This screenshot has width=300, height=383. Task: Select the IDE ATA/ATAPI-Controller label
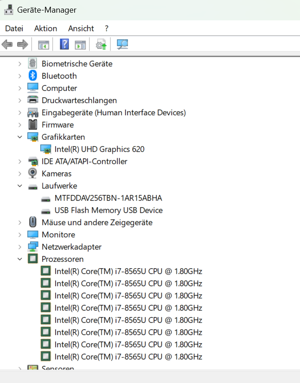click(84, 161)
